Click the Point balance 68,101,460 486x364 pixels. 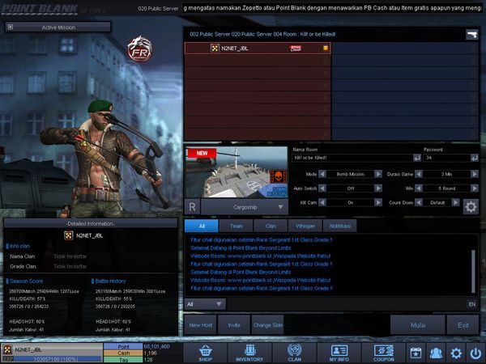tap(156, 346)
